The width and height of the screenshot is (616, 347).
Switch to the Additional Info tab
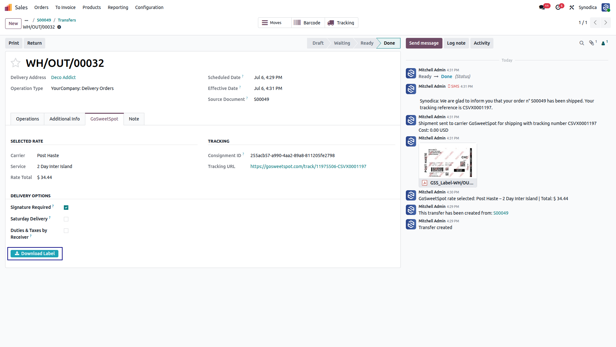click(x=64, y=119)
